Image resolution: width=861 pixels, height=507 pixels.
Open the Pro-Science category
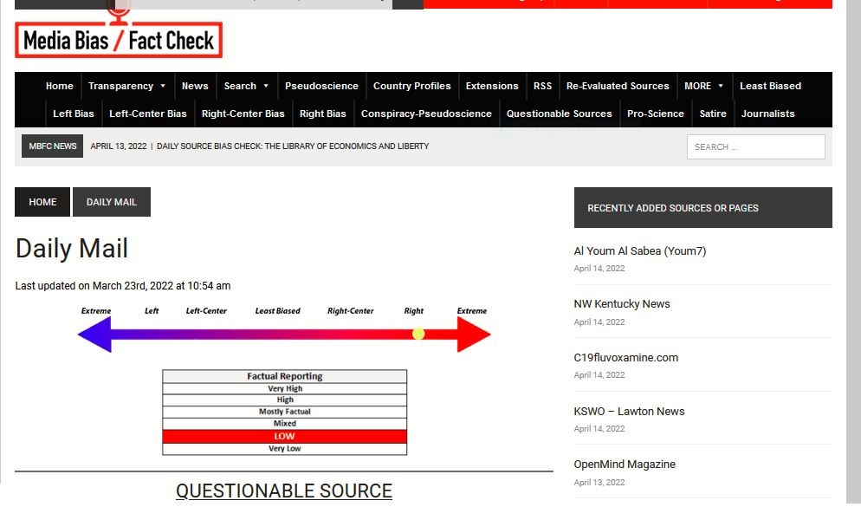click(x=656, y=114)
